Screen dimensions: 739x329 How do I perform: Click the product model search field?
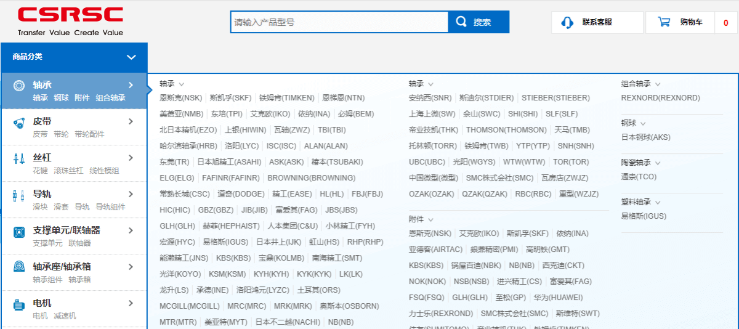point(339,22)
